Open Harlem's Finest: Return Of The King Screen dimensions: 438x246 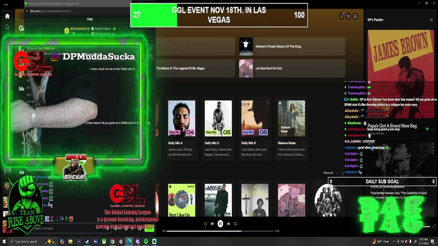pyautogui.click(x=292, y=46)
